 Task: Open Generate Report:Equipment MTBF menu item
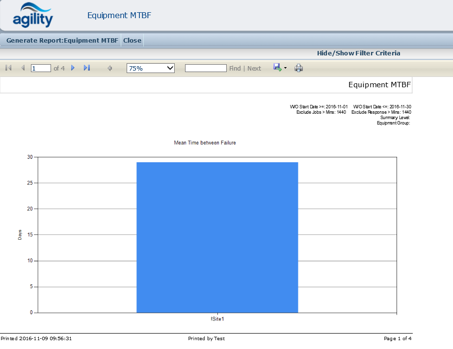click(x=62, y=41)
